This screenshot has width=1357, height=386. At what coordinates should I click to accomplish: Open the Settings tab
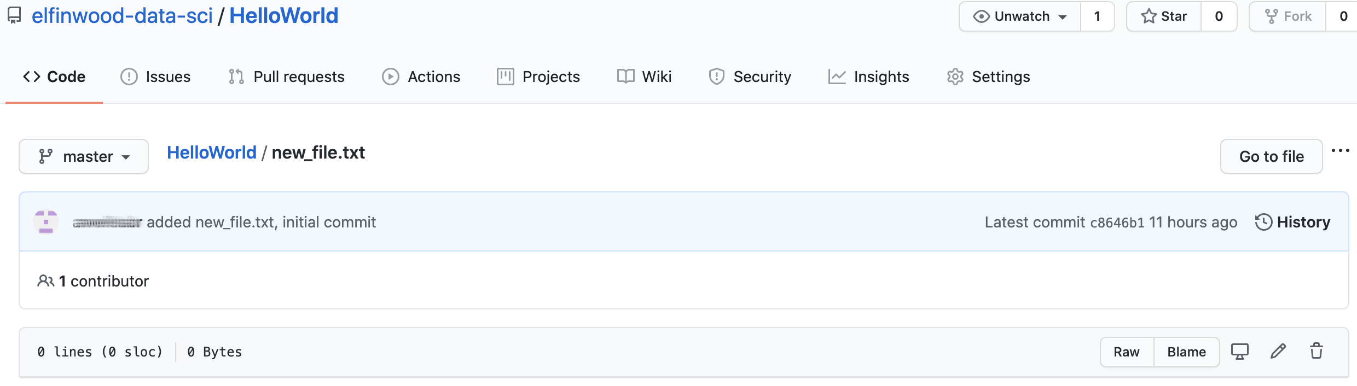pyautogui.click(x=988, y=77)
